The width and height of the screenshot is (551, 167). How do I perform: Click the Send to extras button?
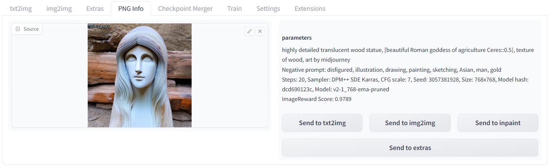pyautogui.click(x=410, y=148)
